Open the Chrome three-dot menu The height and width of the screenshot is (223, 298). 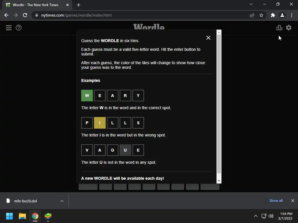coord(292,15)
